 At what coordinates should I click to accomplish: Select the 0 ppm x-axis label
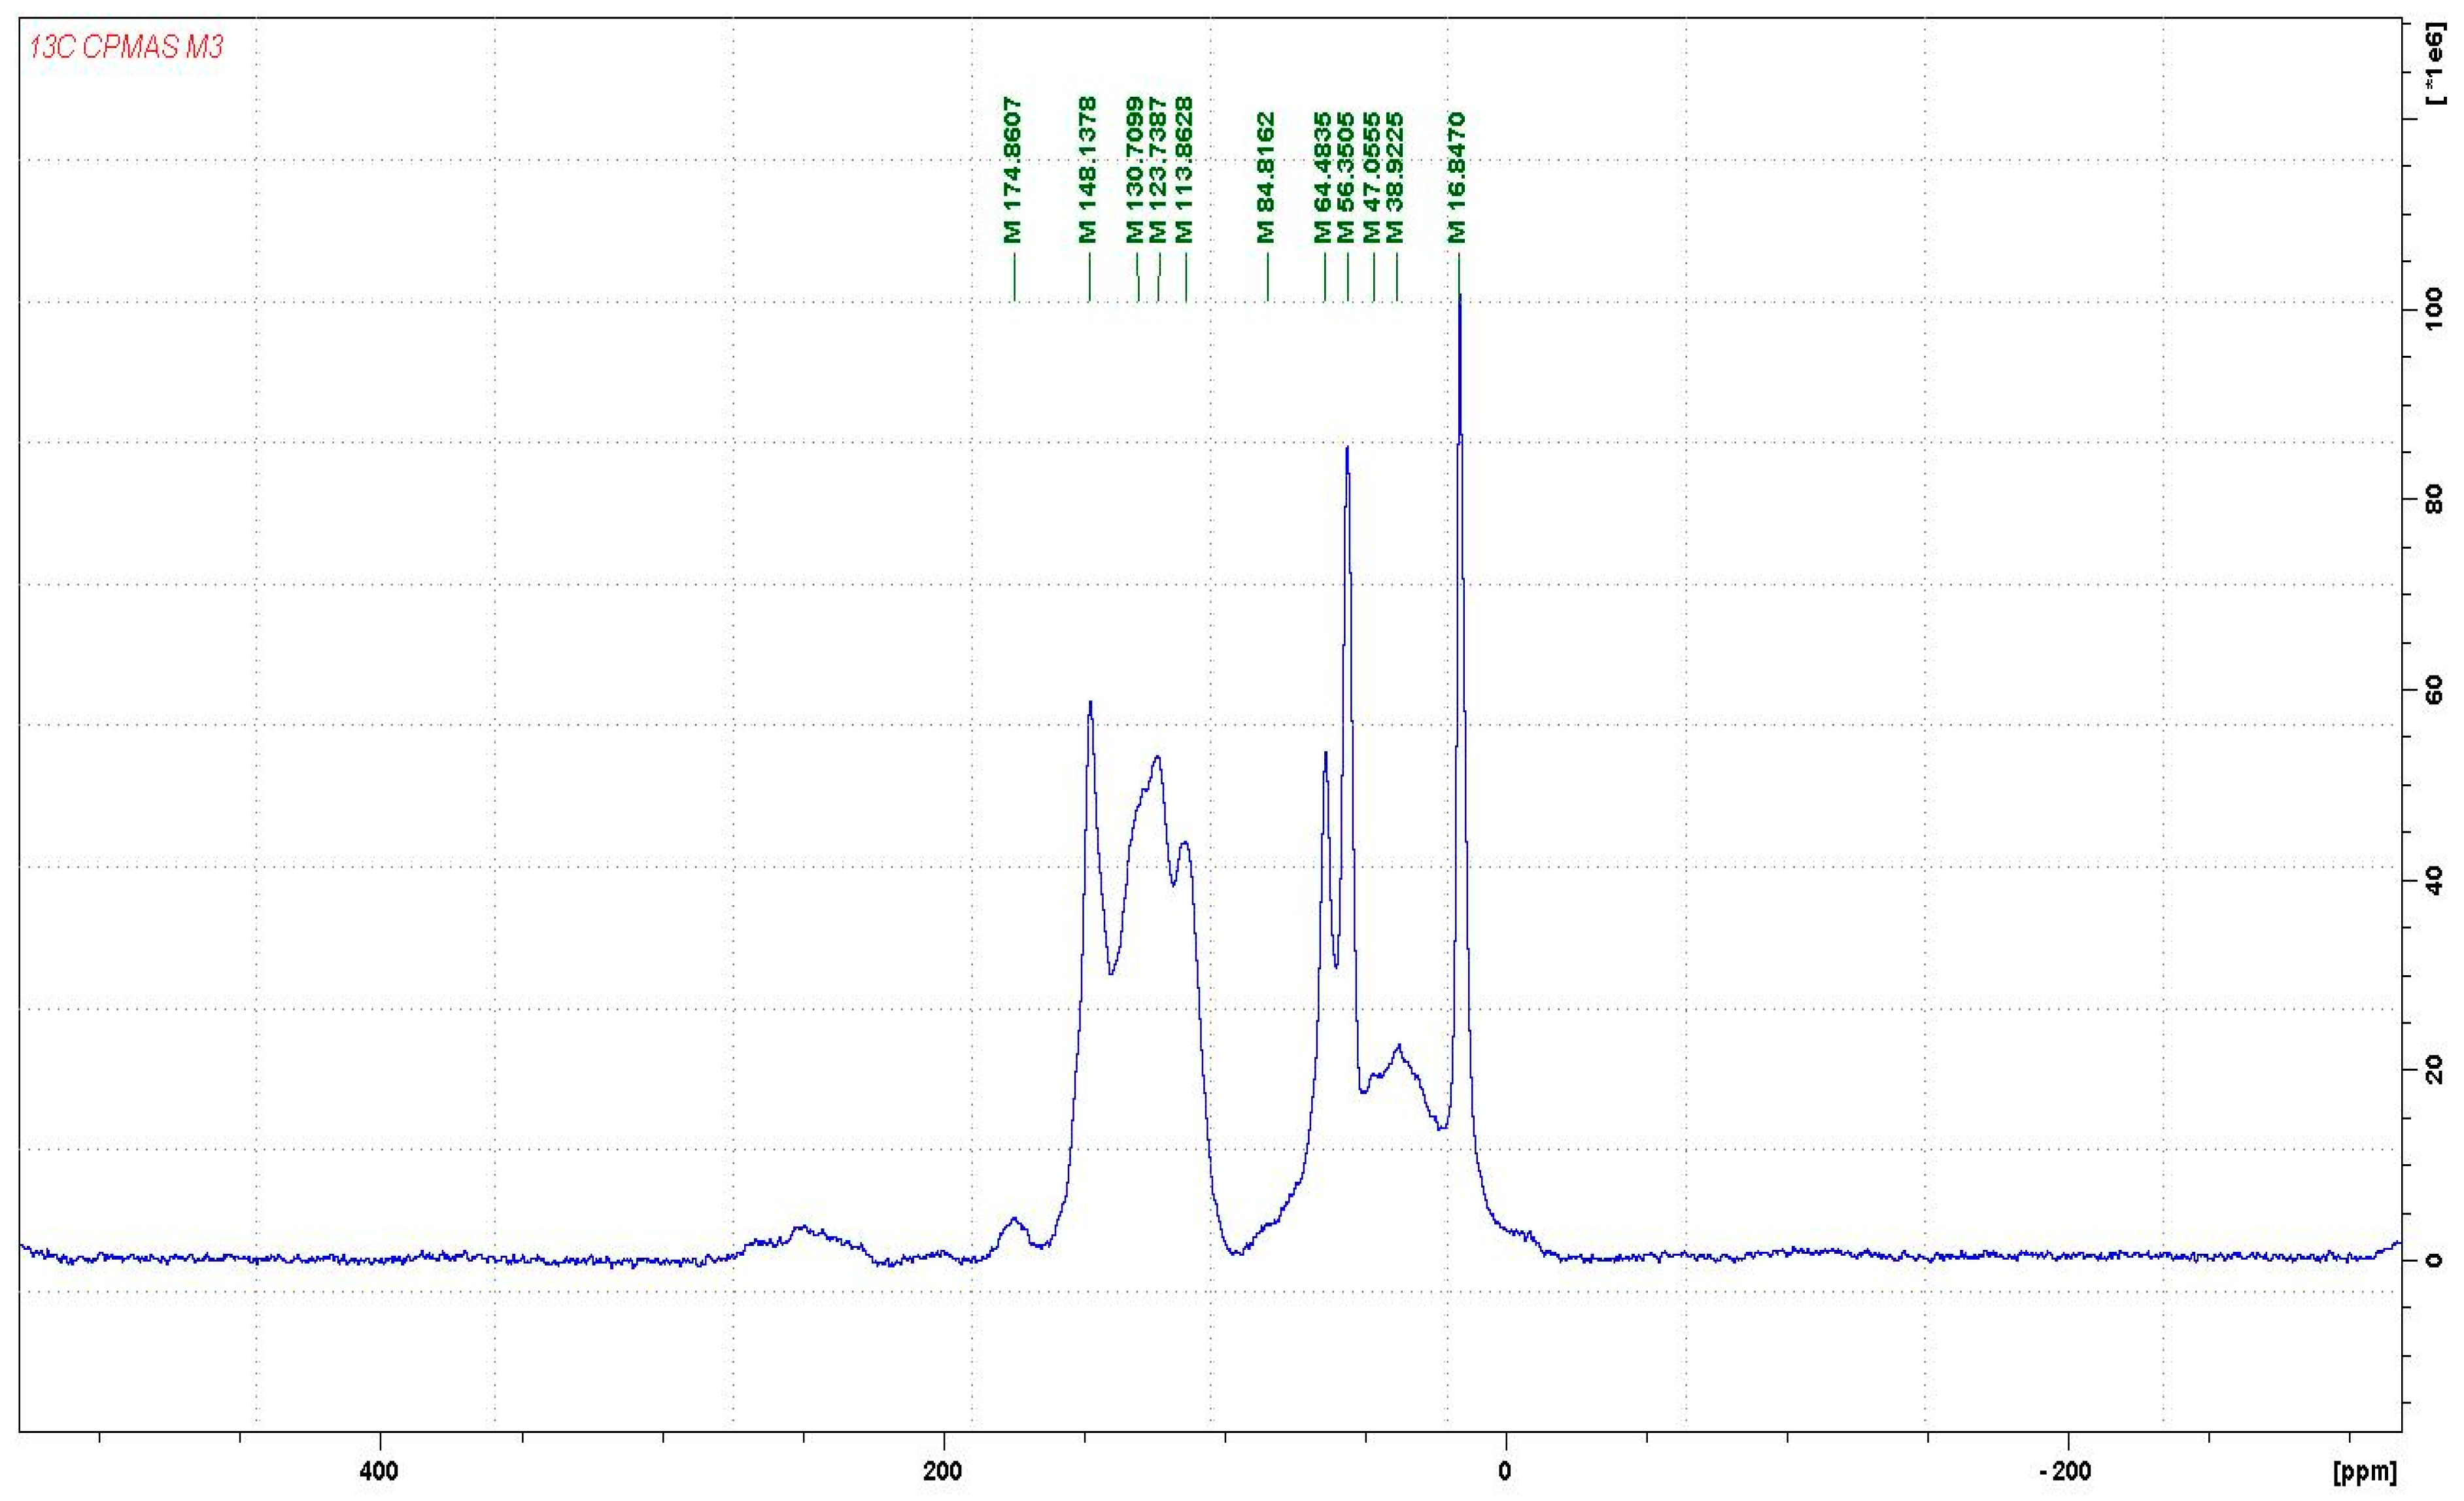pos(1505,1471)
